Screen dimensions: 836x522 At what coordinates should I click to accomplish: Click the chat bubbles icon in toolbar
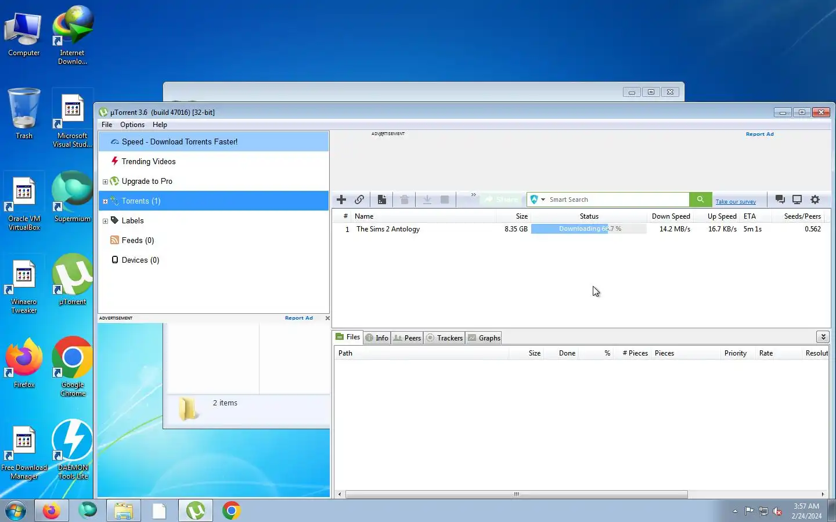coord(780,200)
